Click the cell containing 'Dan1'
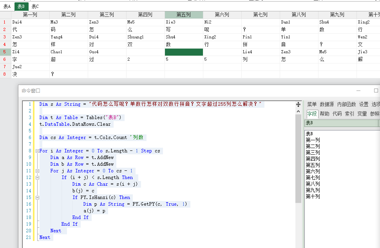This screenshot has width=380, height=248. [x=299, y=22]
